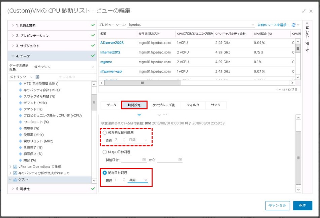Screen dimensions: 320x218
Task: Open the メトリック type dropdown
Action: [x=21, y=77]
